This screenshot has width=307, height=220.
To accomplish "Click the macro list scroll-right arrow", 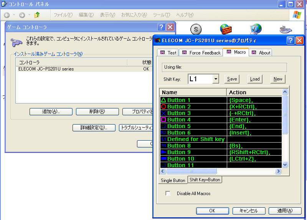I will 278,171.
